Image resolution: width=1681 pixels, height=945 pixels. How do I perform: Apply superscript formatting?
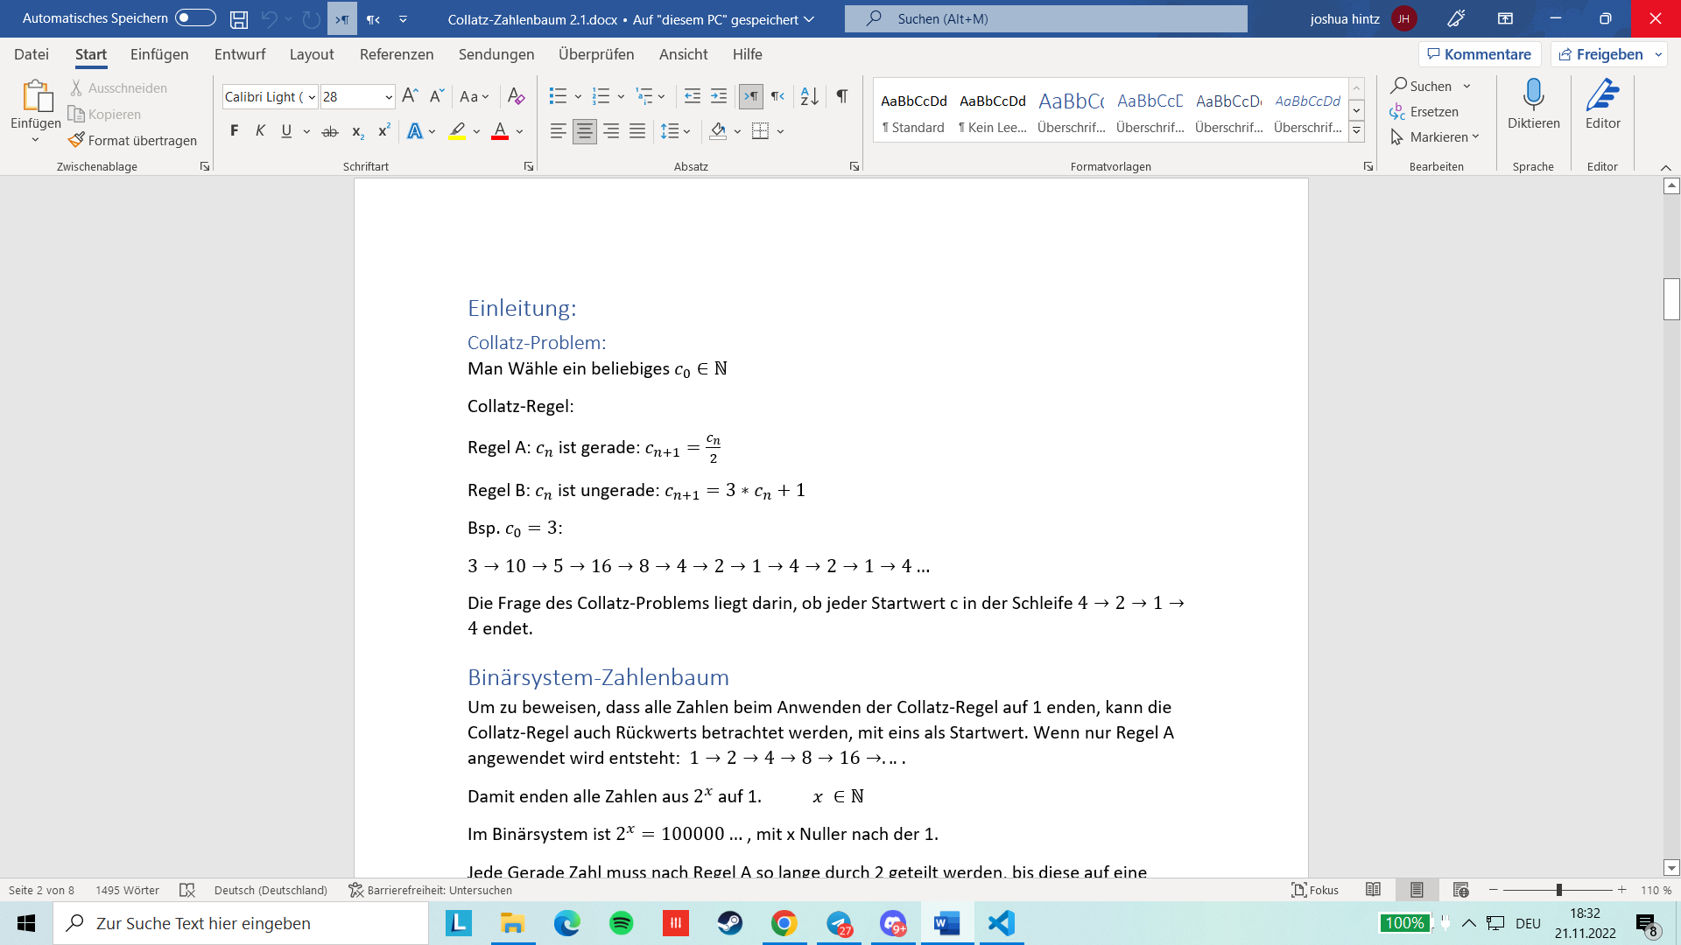(383, 131)
